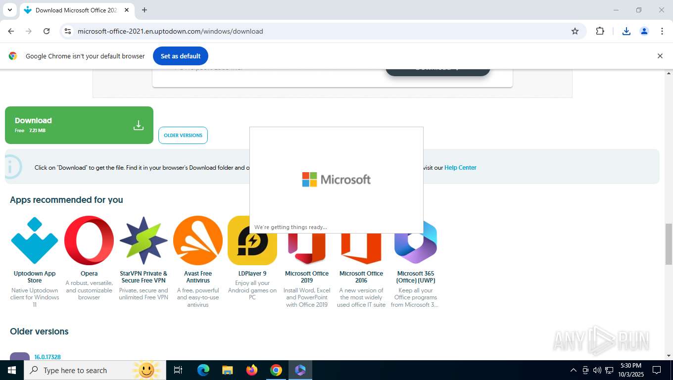Dismiss the default browser notification bar
673x380 pixels.
click(x=660, y=56)
